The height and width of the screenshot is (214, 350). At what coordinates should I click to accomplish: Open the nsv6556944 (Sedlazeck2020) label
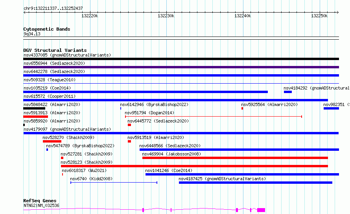pyautogui.click(x=54, y=63)
